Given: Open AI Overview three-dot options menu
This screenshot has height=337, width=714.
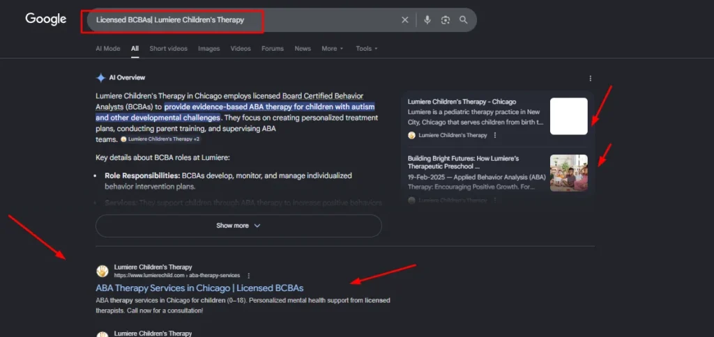Looking at the screenshot, I should coord(591,78).
